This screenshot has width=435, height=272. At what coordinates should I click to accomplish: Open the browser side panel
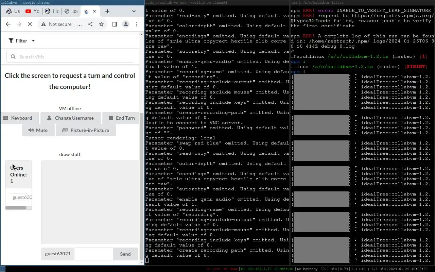pos(115,24)
